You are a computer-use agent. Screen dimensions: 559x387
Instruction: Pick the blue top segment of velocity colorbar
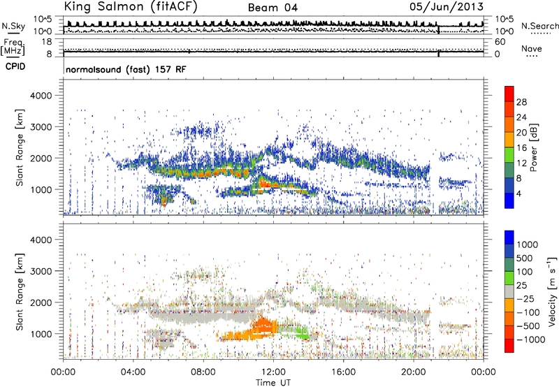point(509,238)
